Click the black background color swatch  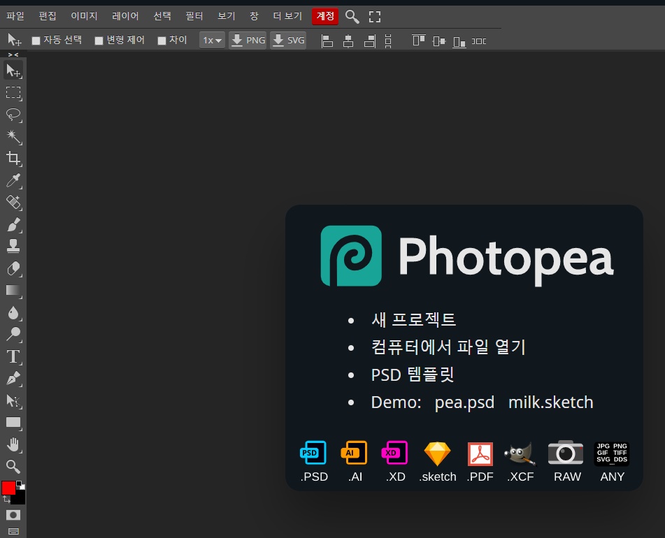pyautogui.click(x=19, y=499)
